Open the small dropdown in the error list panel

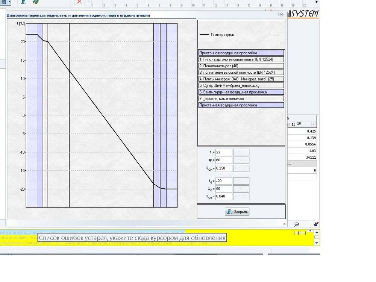[310, 231]
